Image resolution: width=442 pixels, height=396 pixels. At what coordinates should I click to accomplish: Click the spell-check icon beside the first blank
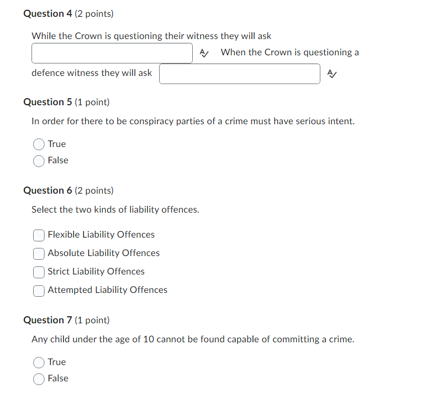click(203, 53)
